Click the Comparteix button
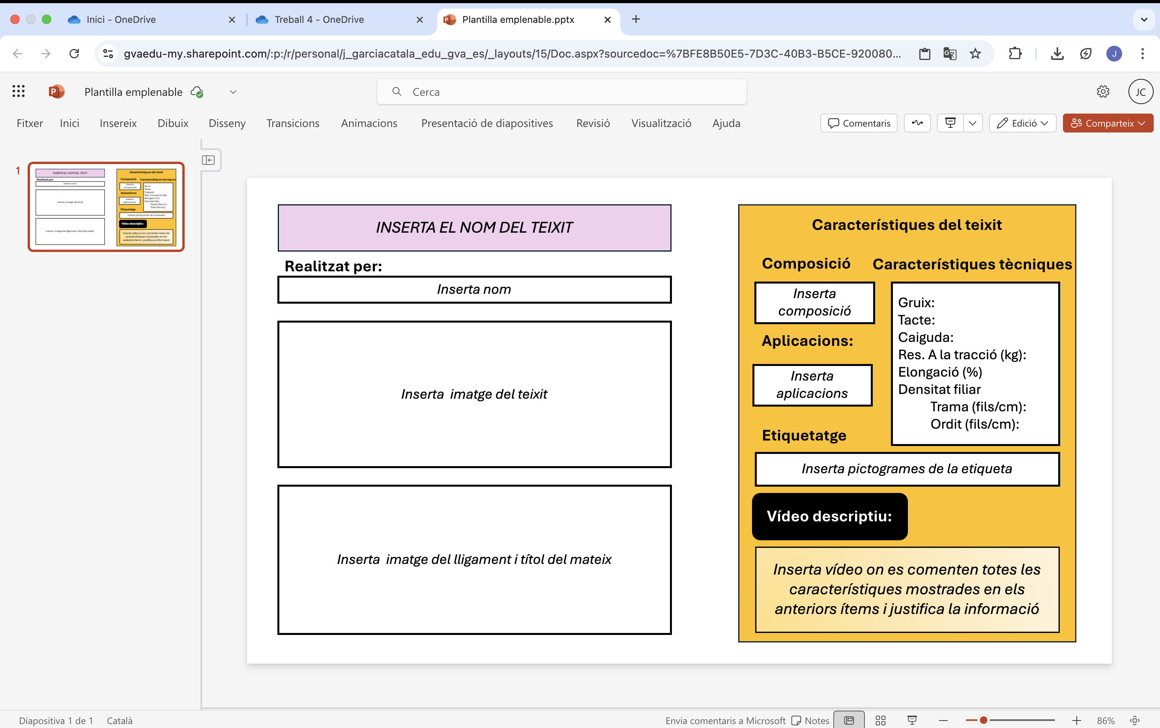 click(1107, 123)
